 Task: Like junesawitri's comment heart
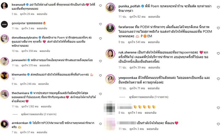(101, 61)
